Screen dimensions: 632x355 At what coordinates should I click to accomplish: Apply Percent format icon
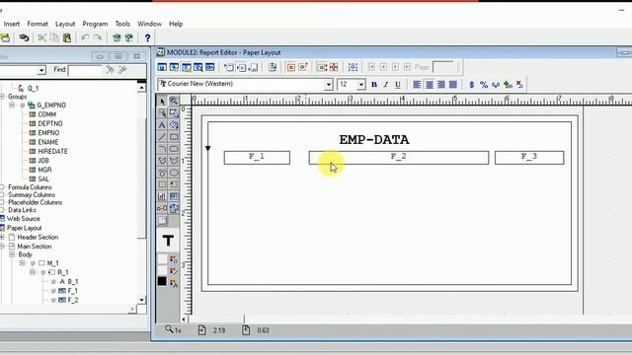[484, 85]
